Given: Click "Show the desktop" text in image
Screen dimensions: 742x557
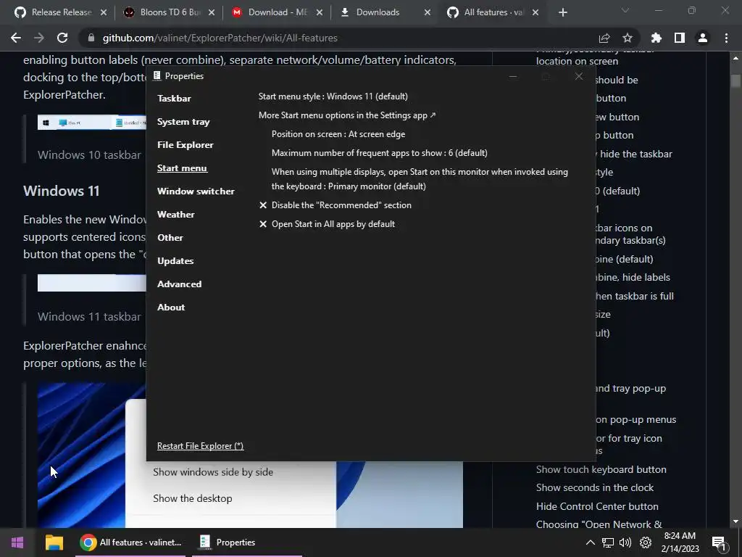Looking at the screenshot, I should (193, 498).
